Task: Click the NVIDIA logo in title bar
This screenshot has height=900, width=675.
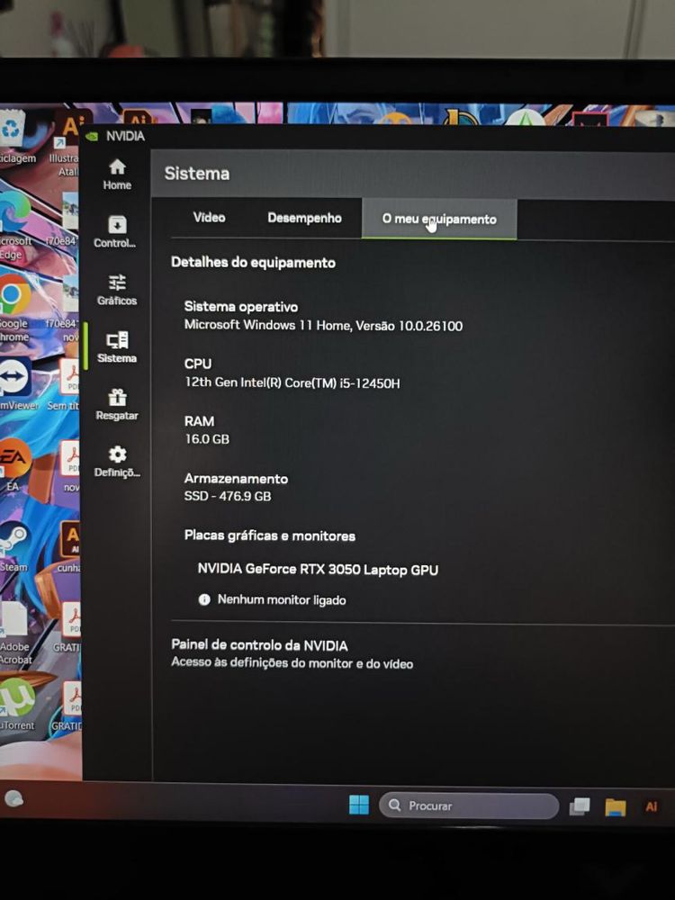Action: (92, 137)
